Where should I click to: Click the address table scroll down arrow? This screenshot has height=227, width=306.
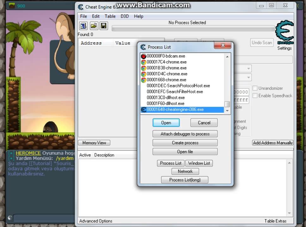(x=290, y=213)
